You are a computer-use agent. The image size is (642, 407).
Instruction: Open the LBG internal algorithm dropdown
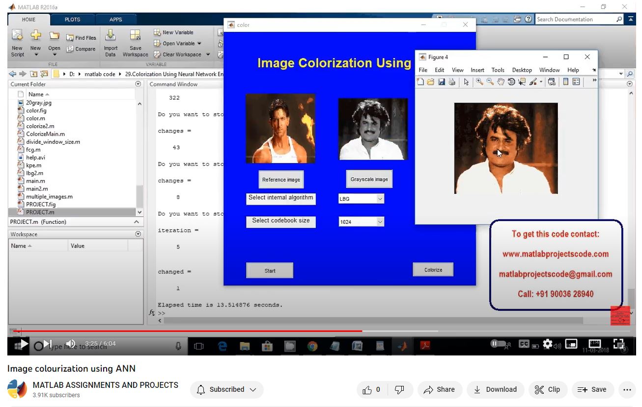(x=361, y=199)
